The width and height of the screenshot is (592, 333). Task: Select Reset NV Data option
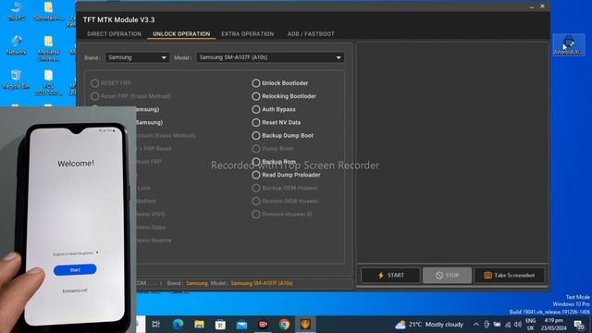coord(277,122)
